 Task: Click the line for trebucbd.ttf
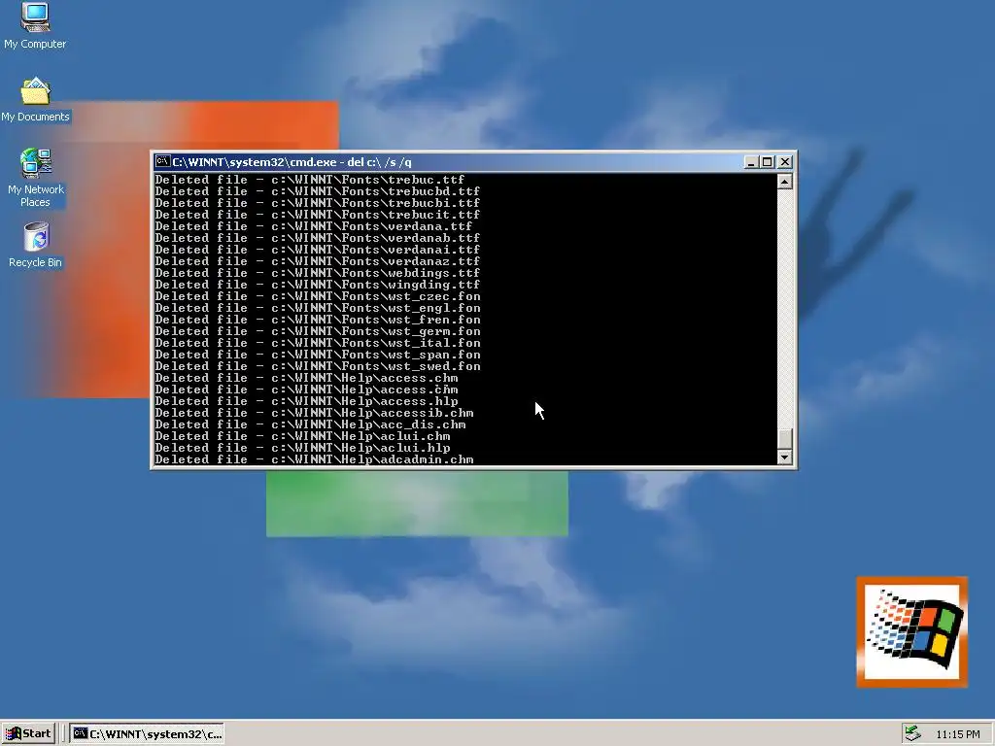pos(318,191)
